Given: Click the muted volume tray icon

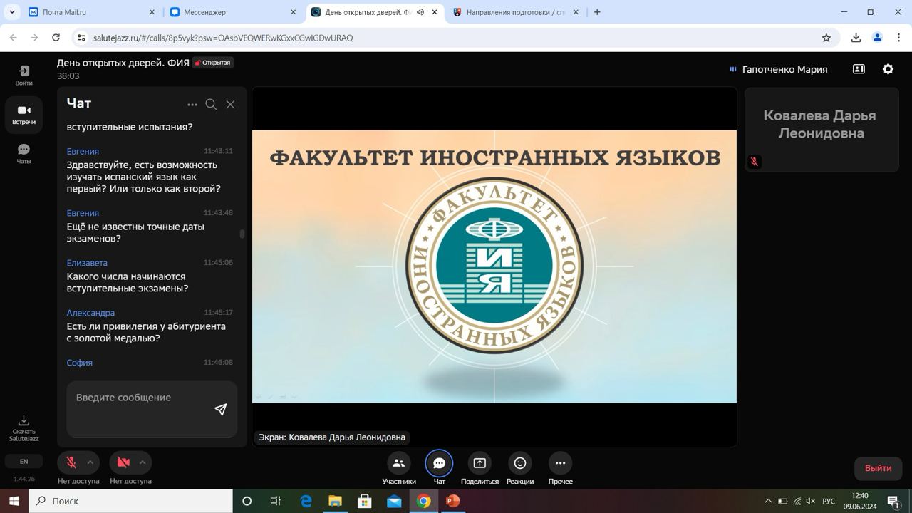Looking at the screenshot, I should point(811,501).
